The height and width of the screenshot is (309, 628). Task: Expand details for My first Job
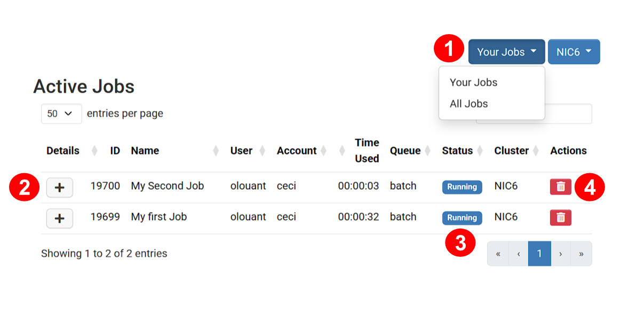(60, 218)
